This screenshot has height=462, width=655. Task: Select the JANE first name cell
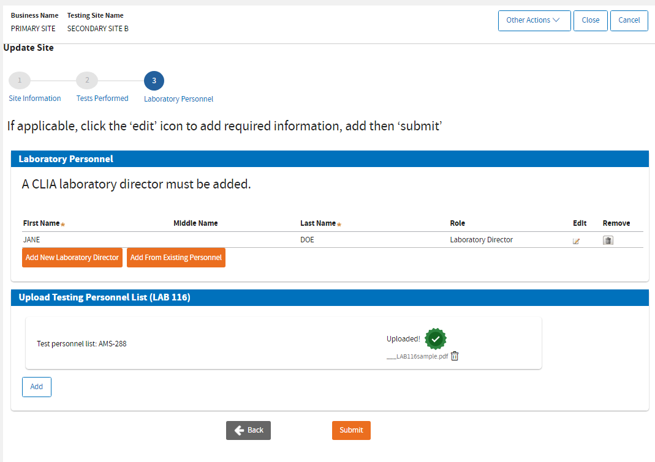click(32, 240)
